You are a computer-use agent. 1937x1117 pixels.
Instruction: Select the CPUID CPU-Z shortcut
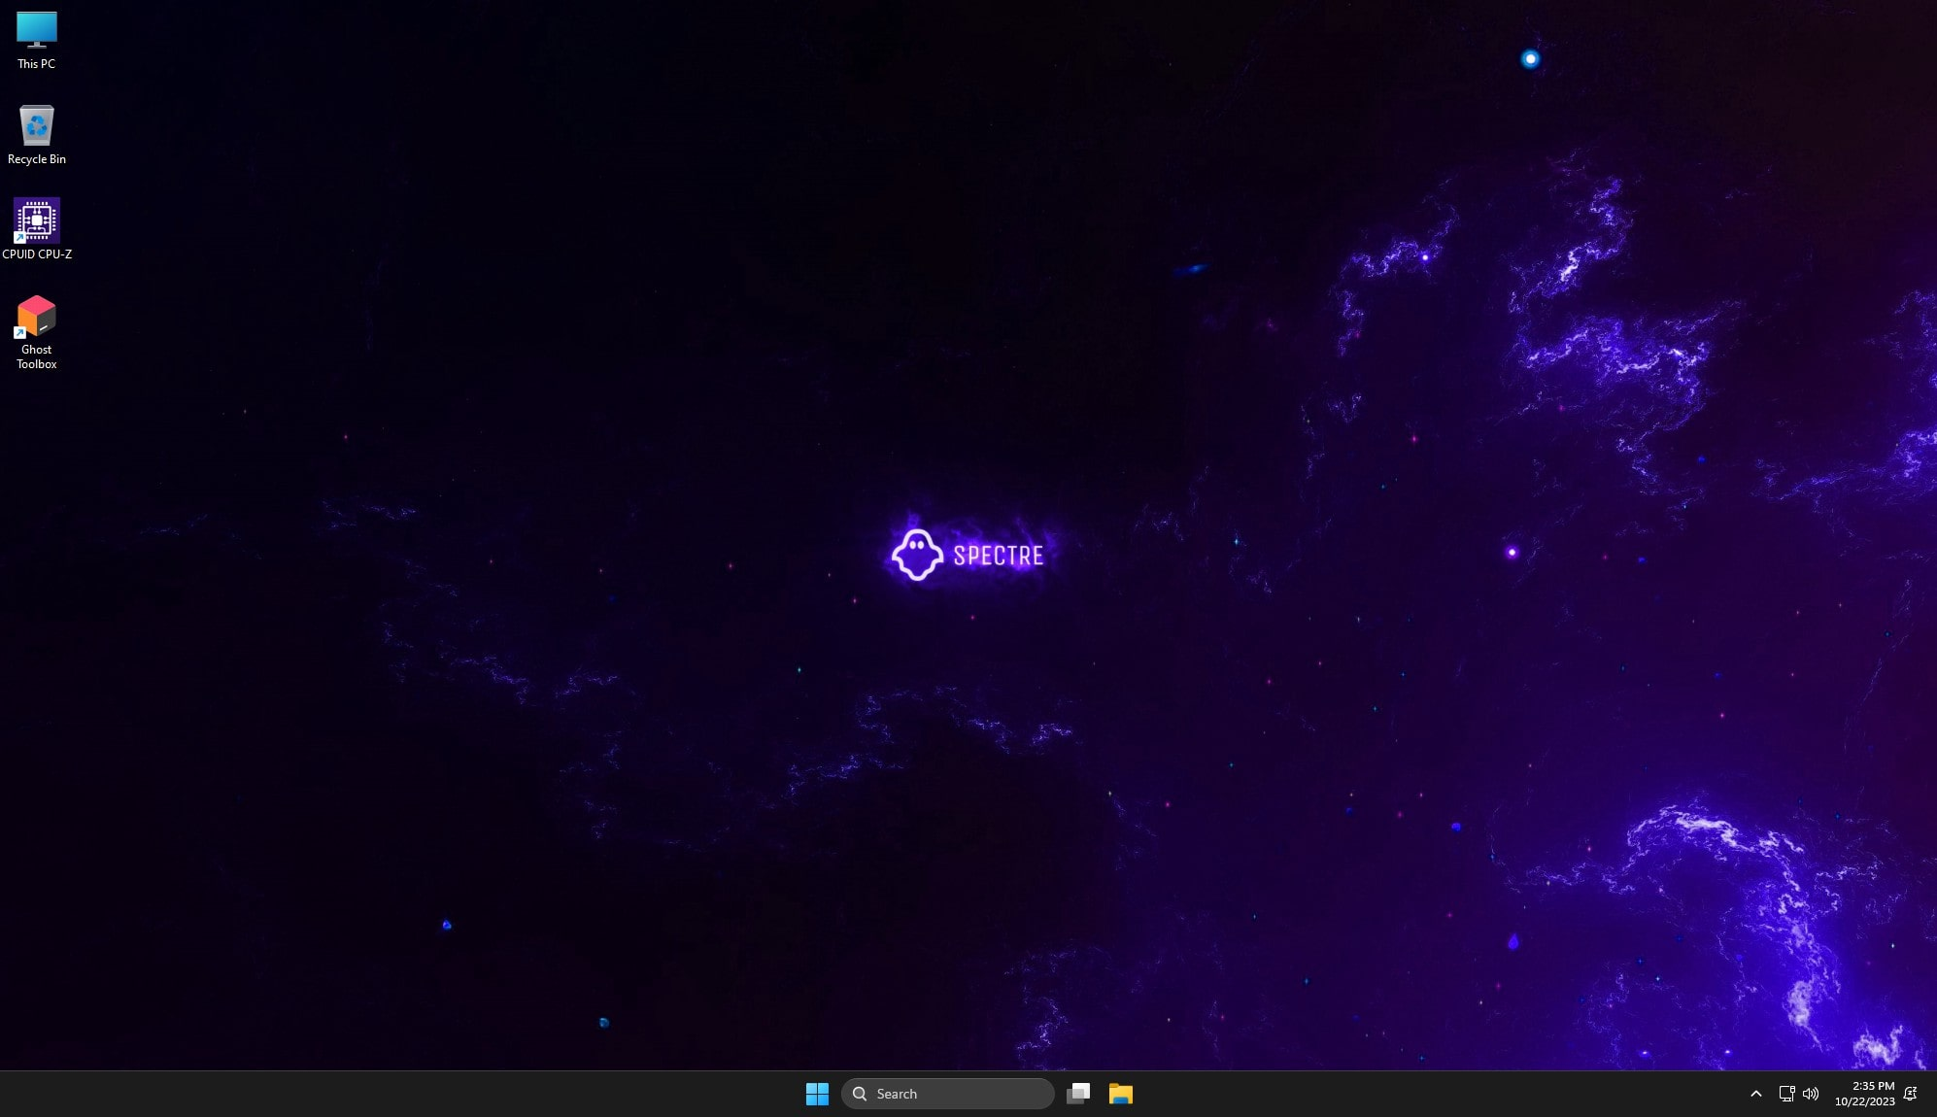point(37,229)
